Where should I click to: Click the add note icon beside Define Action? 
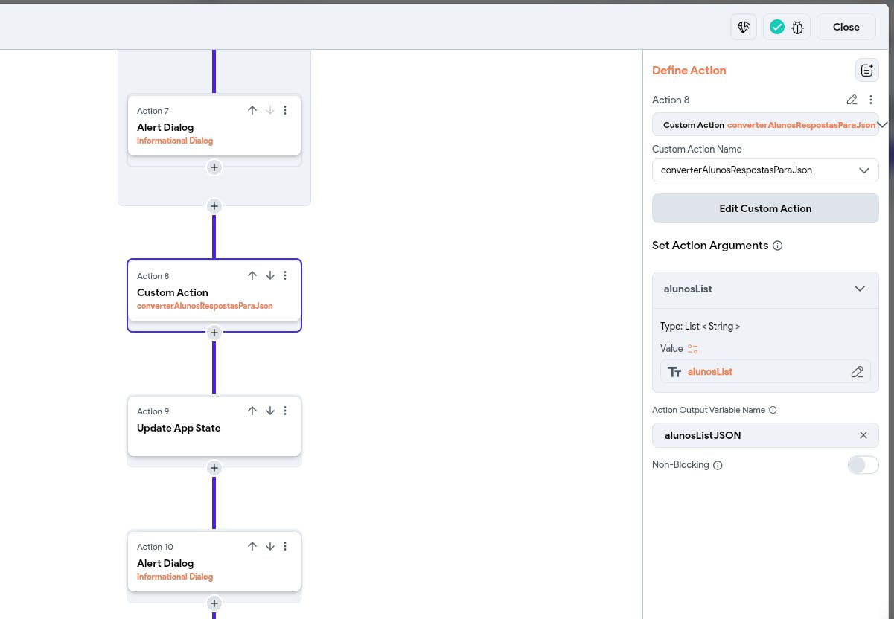866,71
